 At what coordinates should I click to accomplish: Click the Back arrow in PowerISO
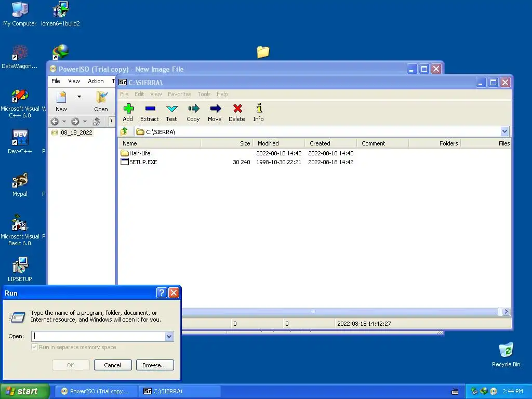pos(55,121)
